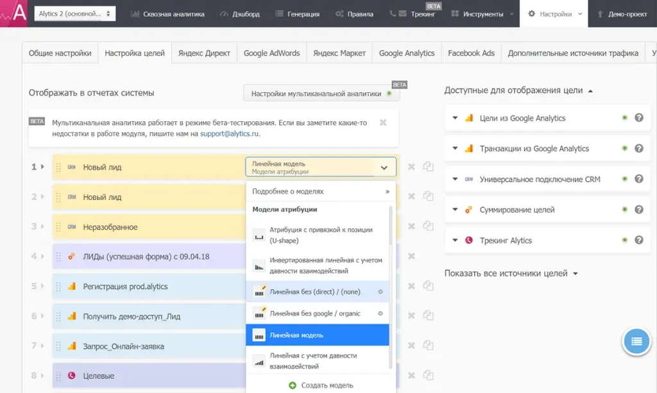
Task: Click Analytics icon on Регистрация prod.alytics
Action: tap(72, 287)
